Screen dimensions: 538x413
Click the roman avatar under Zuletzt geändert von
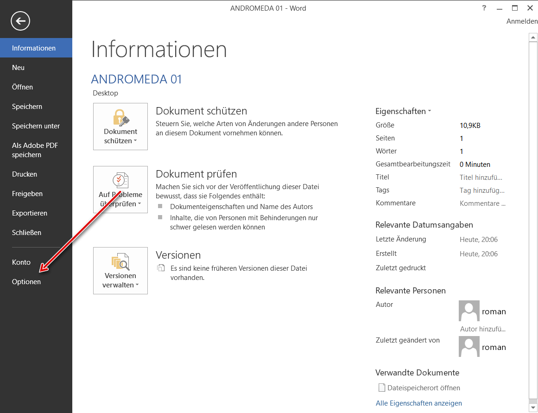(469, 347)
